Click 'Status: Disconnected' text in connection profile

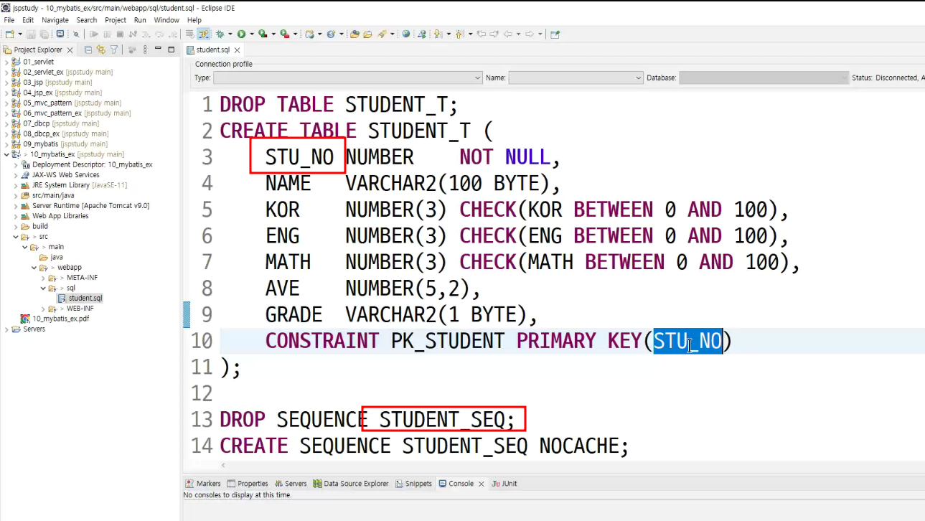tap(886, 78)
